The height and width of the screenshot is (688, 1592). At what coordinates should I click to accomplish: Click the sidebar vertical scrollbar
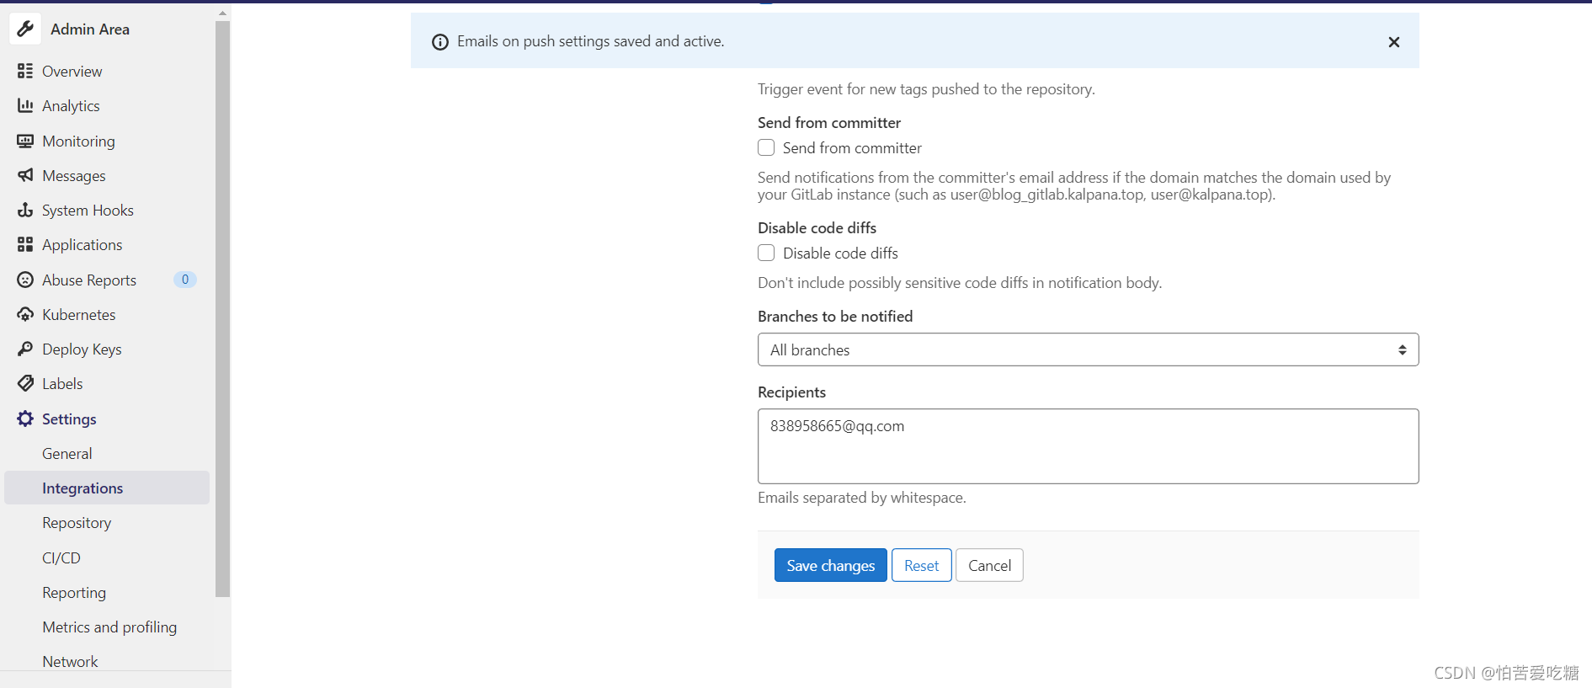pyautogui.click(x=222, y=308)
